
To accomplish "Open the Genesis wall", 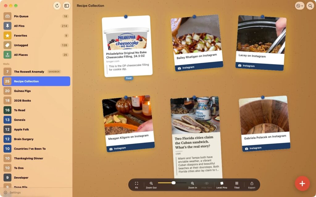I will tap(36, 120).
